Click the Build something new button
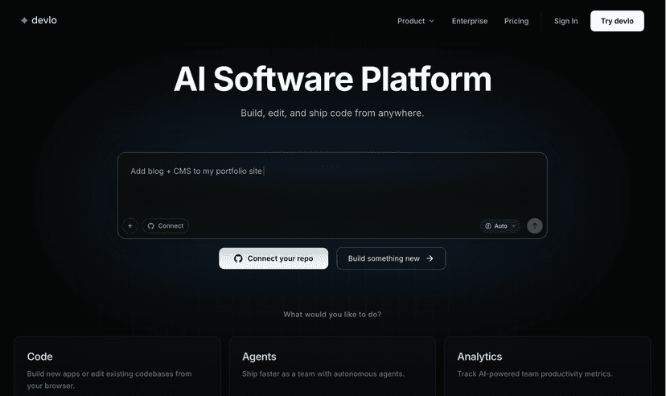 coord(391,258)
